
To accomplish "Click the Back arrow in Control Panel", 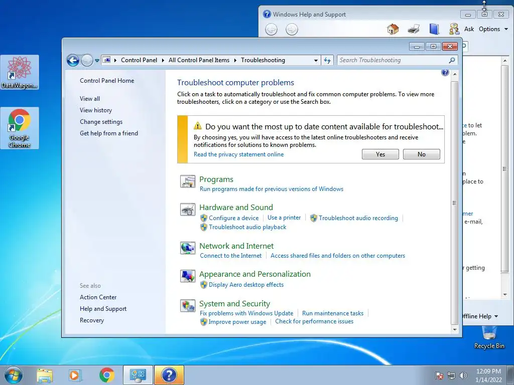I will (x=73, y=60).
